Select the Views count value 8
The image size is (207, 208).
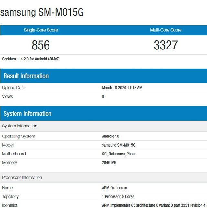point(103,96)
